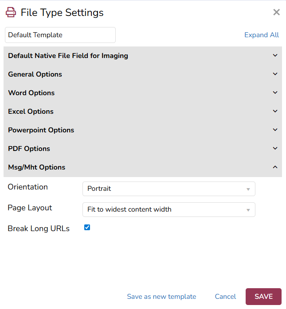The height and width of the screenshot is (309, 286).
Task: Open the Orientation dropdown showing Portrait
Action: pos(169,189)
